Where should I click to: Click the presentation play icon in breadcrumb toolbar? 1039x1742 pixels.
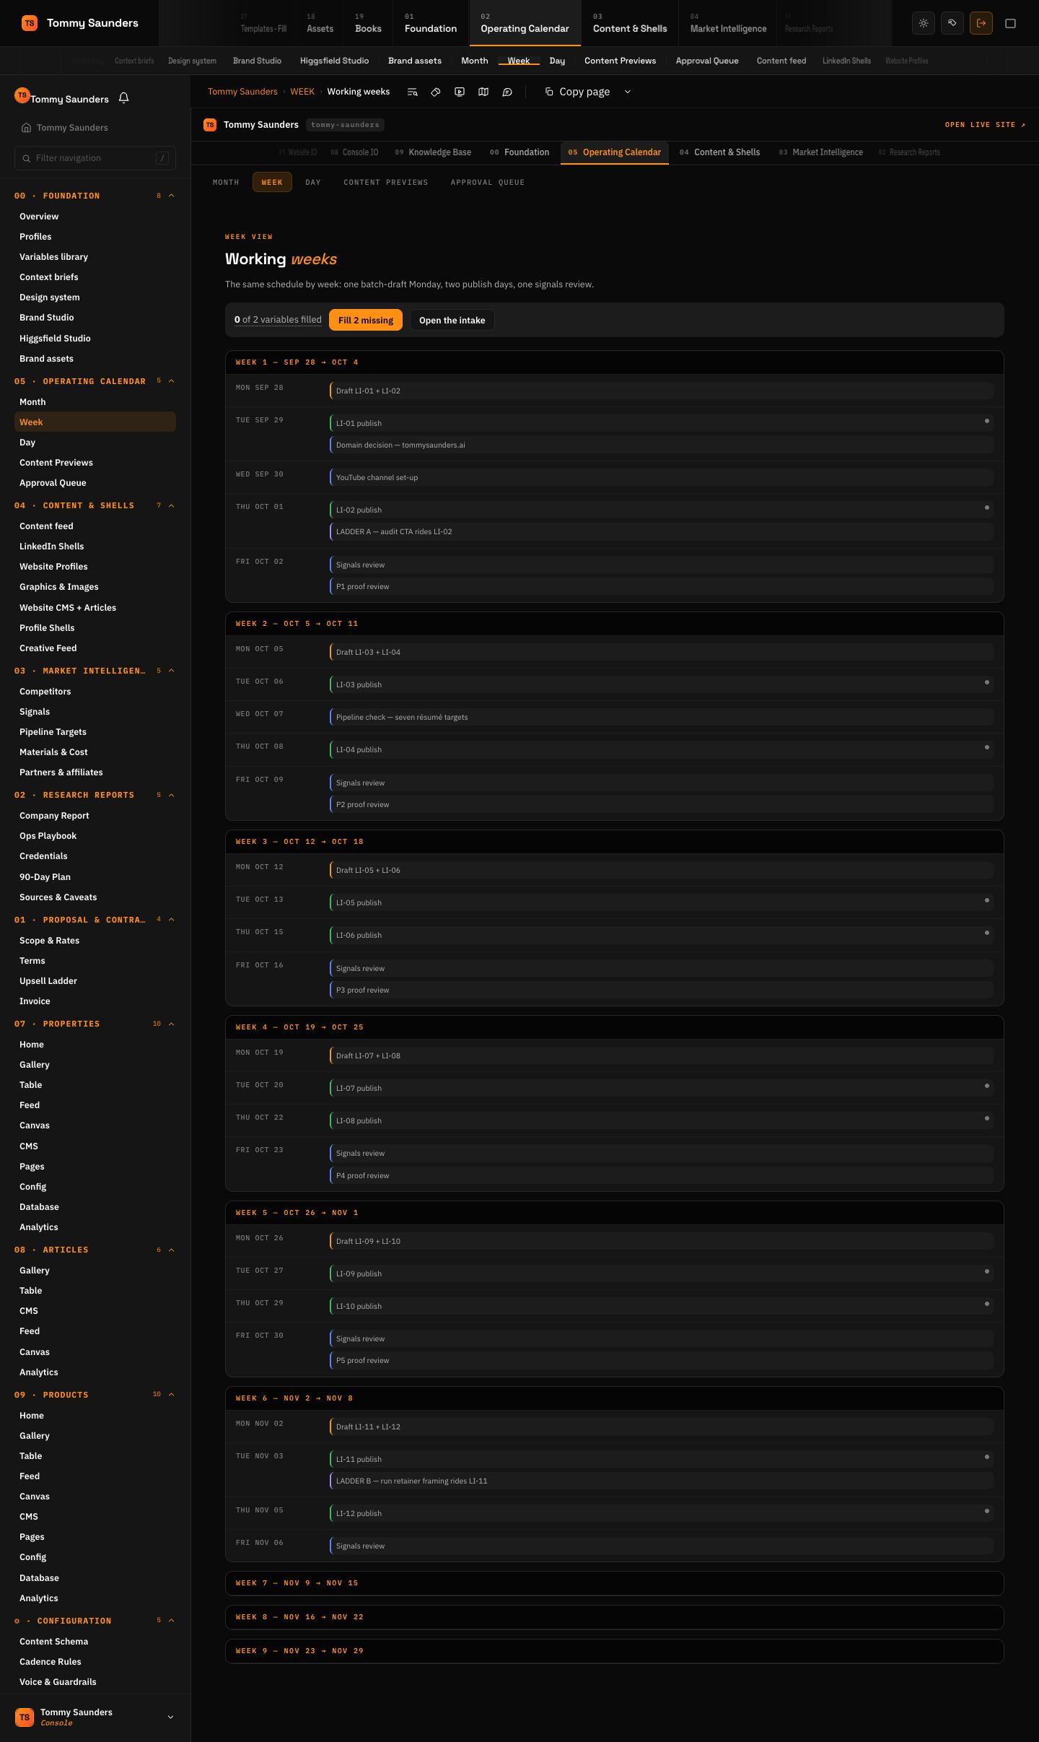point(460,92)
